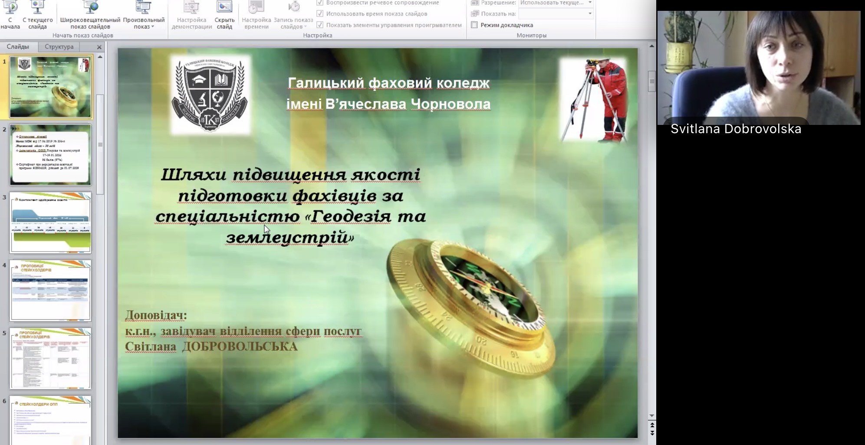Switch to the Структура tab
Viewport: 865px width, 445px height.
point(59,47)
